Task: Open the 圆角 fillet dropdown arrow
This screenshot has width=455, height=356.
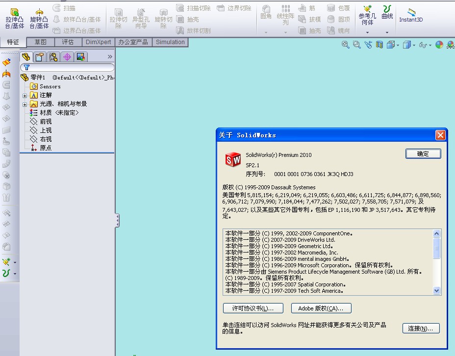Action: click(x=266, y=32)
